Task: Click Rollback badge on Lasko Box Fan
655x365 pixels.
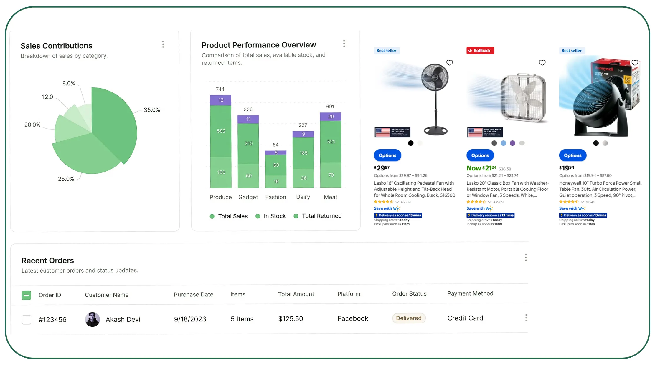Action: (480, 51)
